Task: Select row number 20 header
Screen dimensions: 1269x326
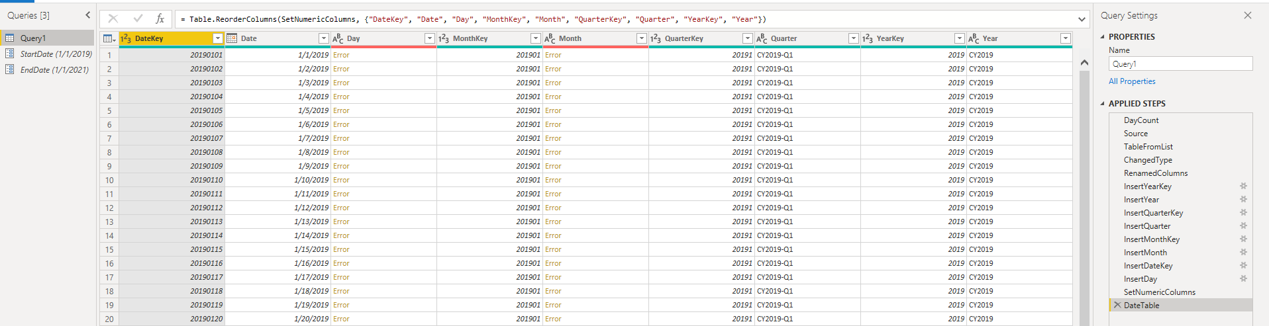Action: pyautogui.click(x=109, y=319)
